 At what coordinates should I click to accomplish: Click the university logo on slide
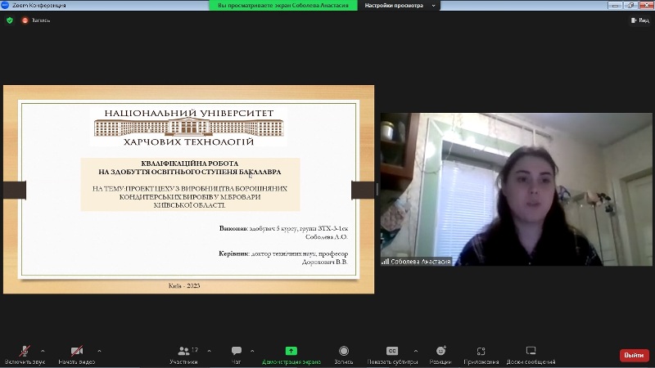click(189, 127)
